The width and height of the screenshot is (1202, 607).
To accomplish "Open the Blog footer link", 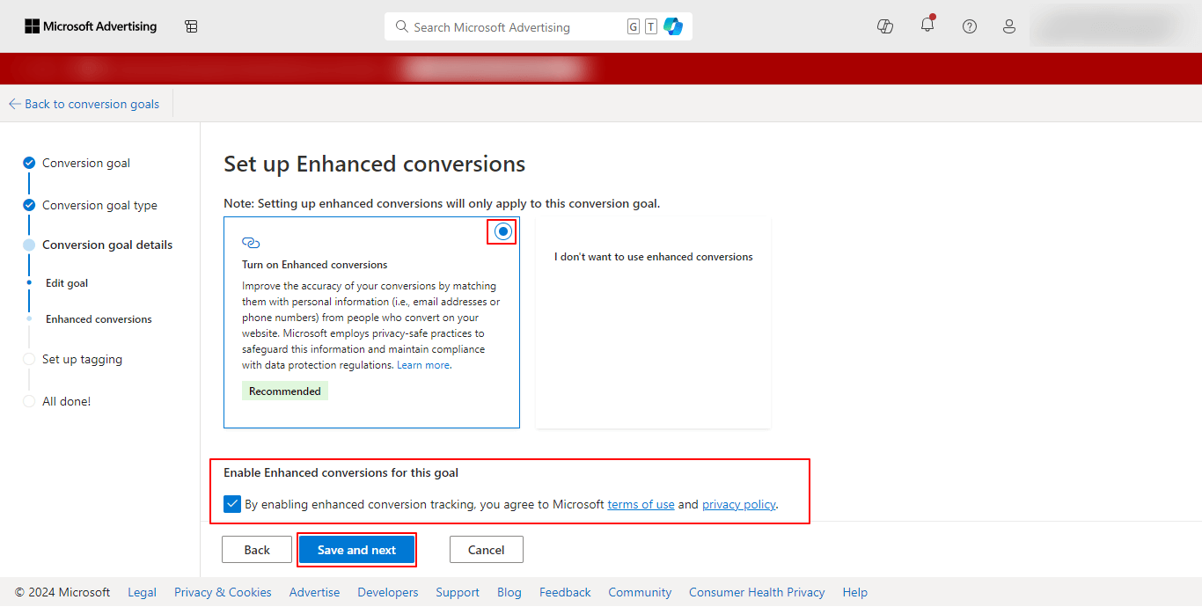I will coord(509,592).
